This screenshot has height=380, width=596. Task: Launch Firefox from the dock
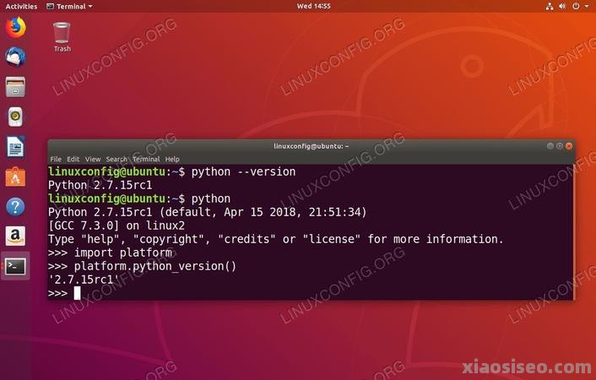(15, 27)
